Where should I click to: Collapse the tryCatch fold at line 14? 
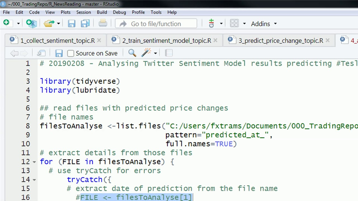(34, 180)
